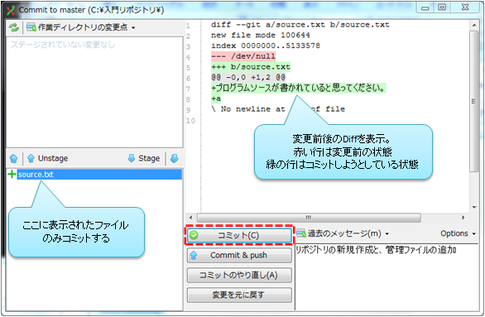This screenshot has height=317, width=485.
Task: Click the Stage button
Action: pyautogui.click(x=144, y=159)
